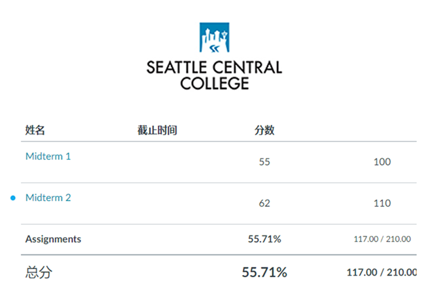
Task: Open the Midterm 1 assignment link
Action: click(48, 157)
